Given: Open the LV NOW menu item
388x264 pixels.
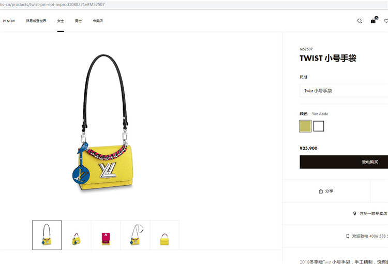Looking at the screenshot, I should pyautogui.click(x=9, y=21).
